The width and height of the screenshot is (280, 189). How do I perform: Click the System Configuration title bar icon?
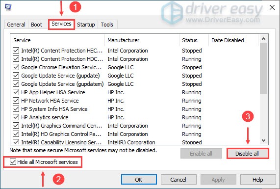(8, 7)
